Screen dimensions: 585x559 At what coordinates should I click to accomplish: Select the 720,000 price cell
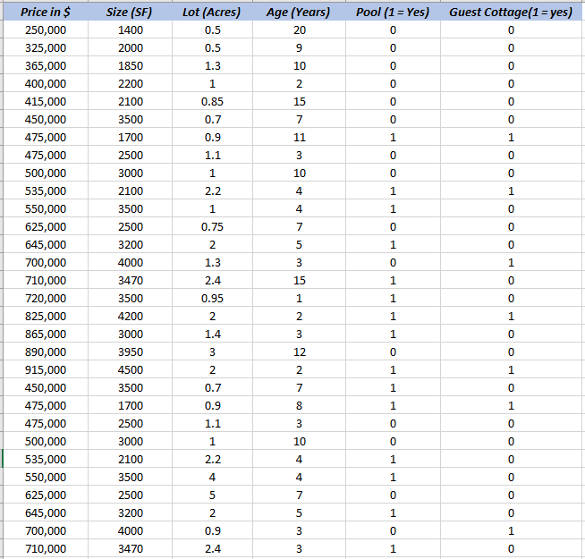46,298
